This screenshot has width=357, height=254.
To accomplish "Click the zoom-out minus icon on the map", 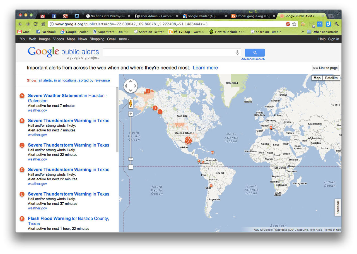I will 131,167.
